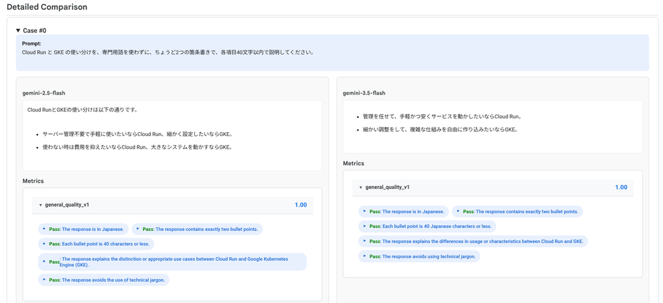
Task: Click the 'gemini-2.5-flash' model name
Action: click(43, 93)
